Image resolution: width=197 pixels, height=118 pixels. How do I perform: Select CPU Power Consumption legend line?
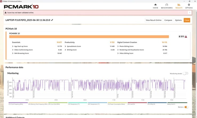(117, 103)
